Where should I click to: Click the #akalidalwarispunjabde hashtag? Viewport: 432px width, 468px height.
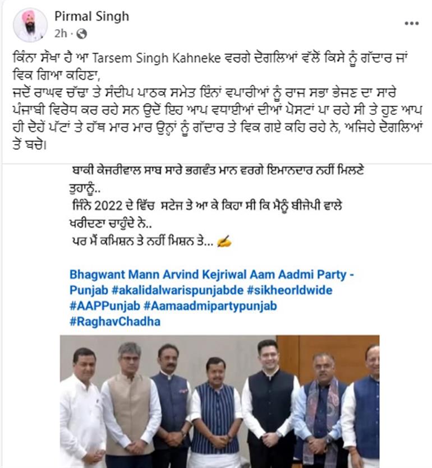(177, 290)
